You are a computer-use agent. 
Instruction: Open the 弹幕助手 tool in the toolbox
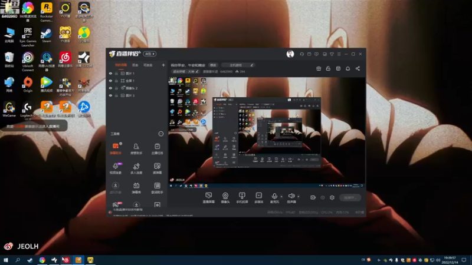115,148
